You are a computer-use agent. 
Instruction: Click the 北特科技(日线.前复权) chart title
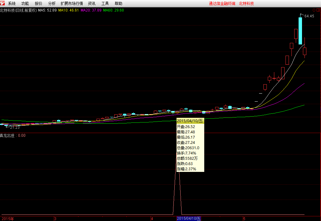18,10
